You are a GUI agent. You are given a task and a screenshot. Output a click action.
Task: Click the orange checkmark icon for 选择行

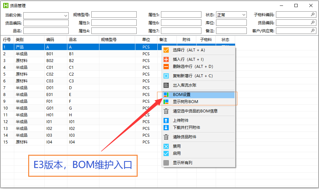click(x=166, y=50)
